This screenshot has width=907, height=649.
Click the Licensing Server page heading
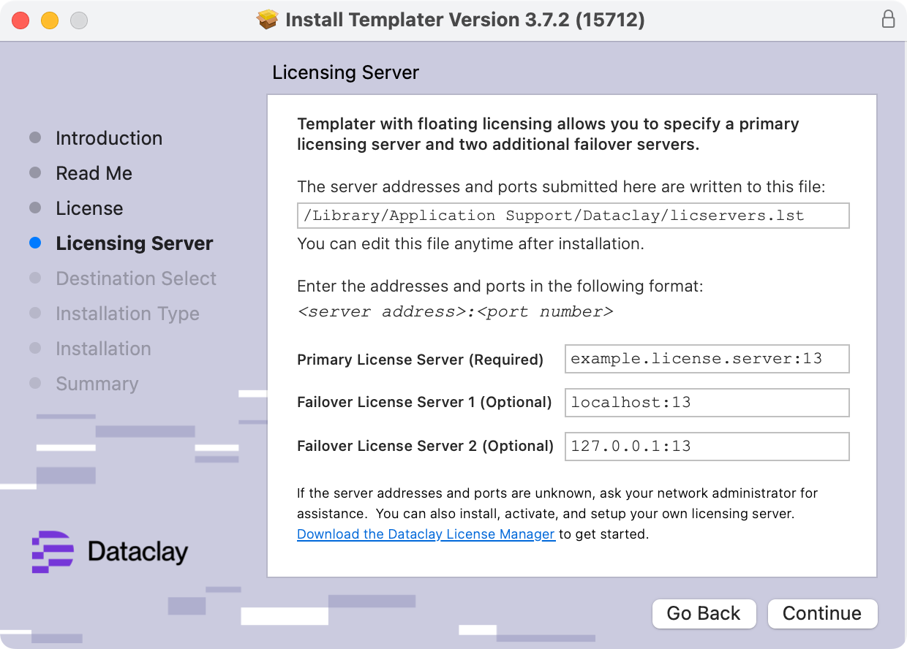coord(345,73)
